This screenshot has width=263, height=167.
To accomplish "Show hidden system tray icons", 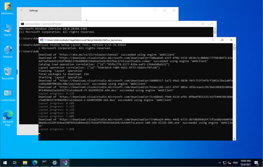I will (x=220, y=163).
